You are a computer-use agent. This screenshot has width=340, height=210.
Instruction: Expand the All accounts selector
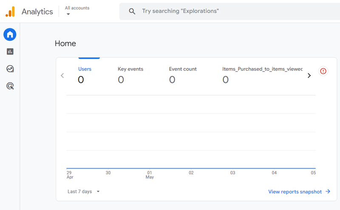click(x=76, y=11)
